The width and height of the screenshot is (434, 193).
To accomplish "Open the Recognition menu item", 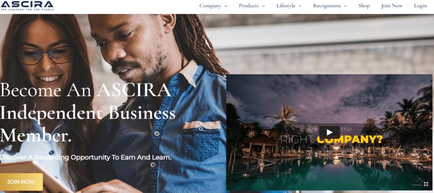I will (327, 6).
